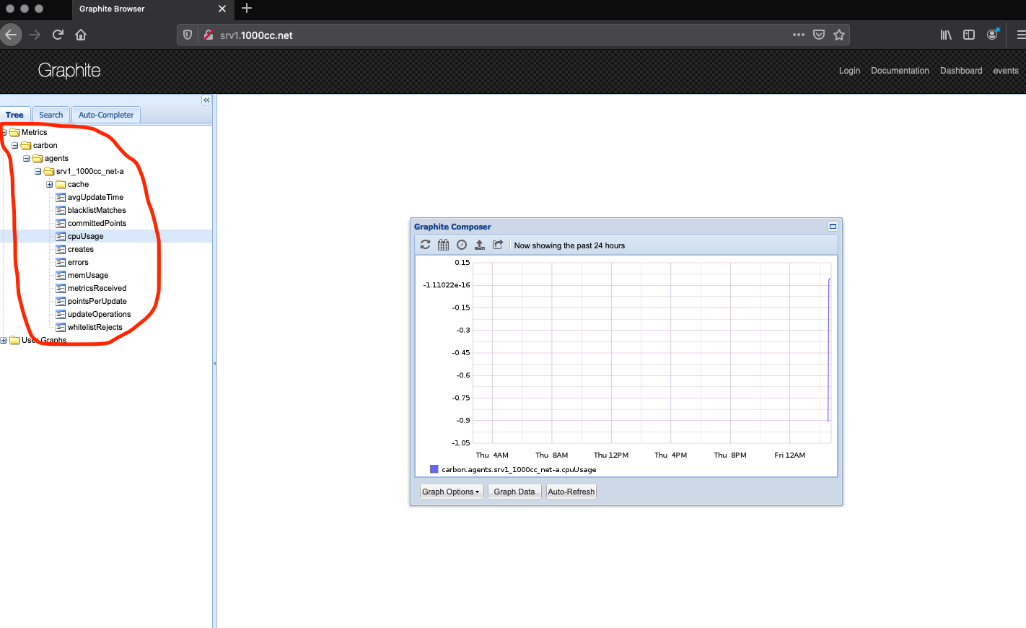The height and width of the screenshot is (628, 1026).
Task: Select the metricsReceived metric
Action: point(97,289)
